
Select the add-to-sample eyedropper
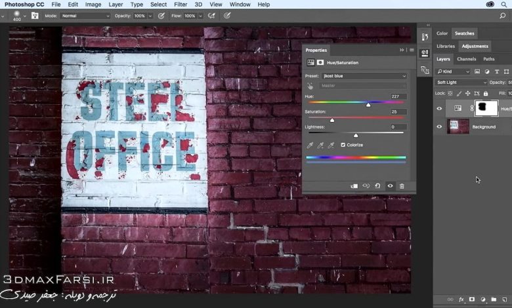coord(320,145)
